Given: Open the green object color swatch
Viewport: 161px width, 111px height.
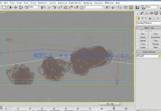Looking at the screenshot, I should (160, 56).
